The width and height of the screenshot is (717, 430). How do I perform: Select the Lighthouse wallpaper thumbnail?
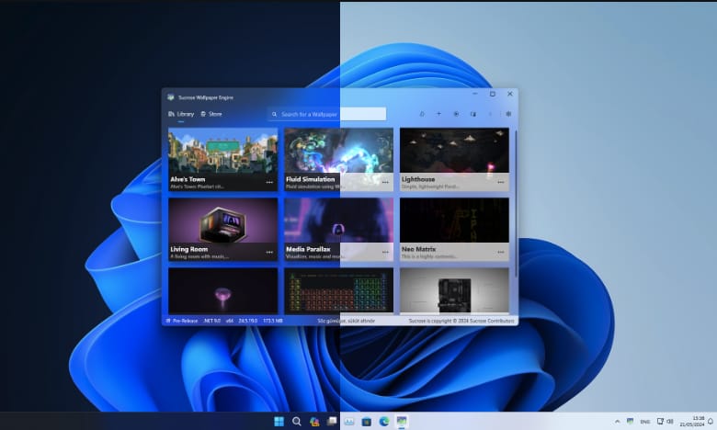click(454, 151)
